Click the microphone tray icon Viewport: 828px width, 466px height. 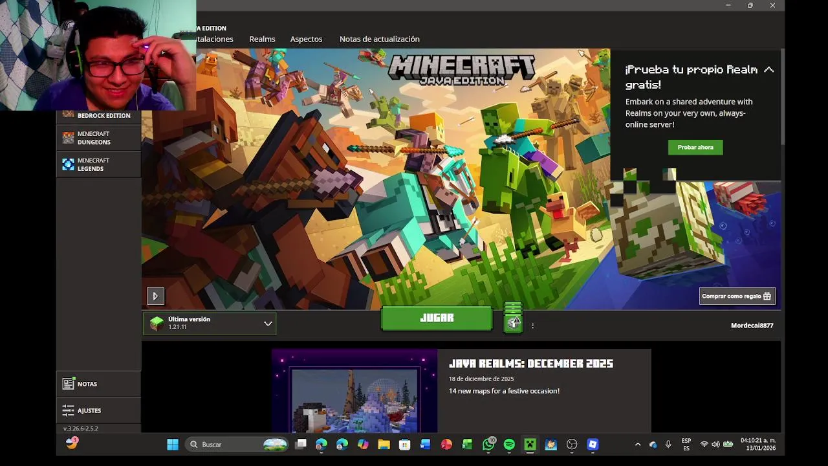click(668, 445)
